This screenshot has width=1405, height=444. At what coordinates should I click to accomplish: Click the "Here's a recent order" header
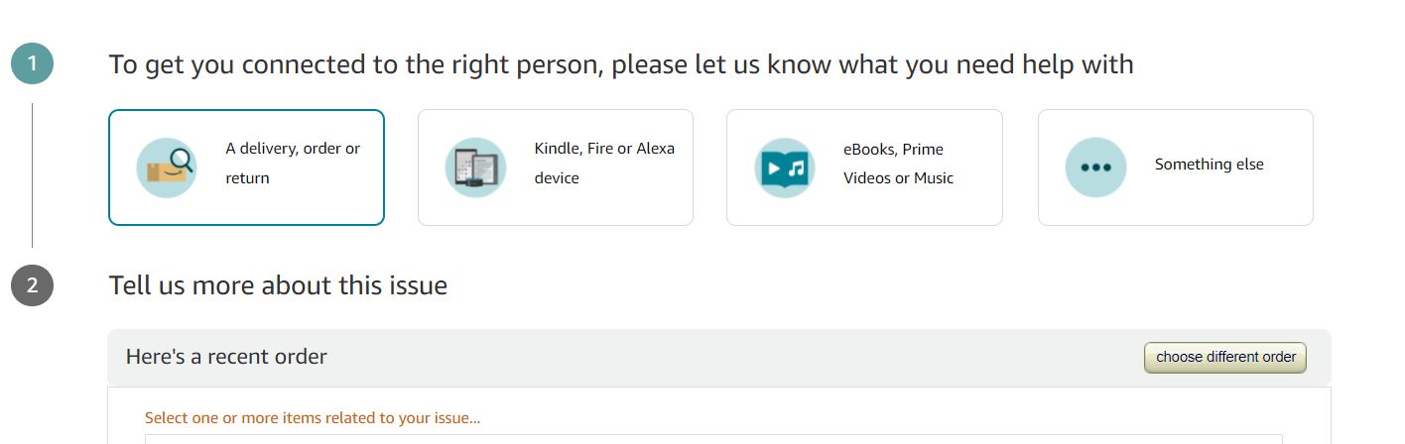click(226, 357)
